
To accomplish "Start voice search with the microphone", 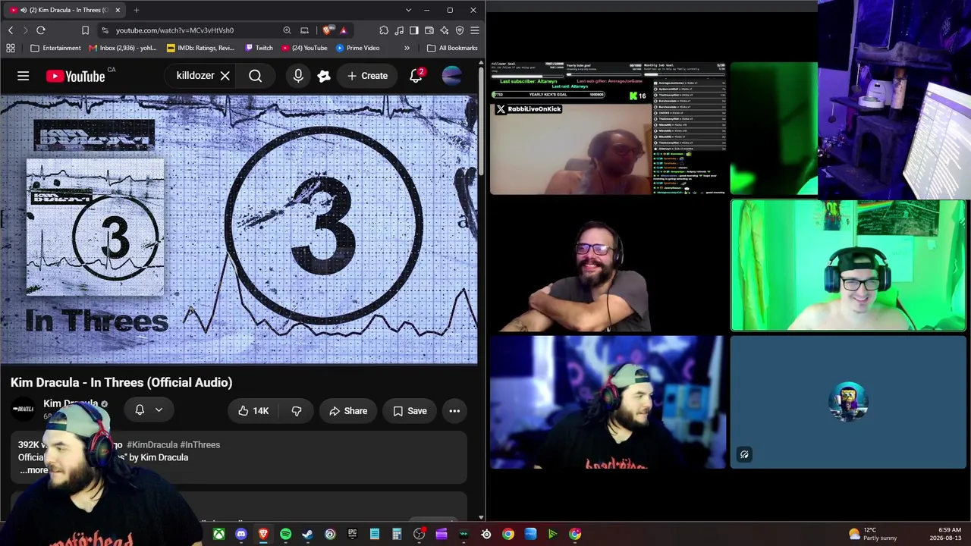I will [298, 76].
